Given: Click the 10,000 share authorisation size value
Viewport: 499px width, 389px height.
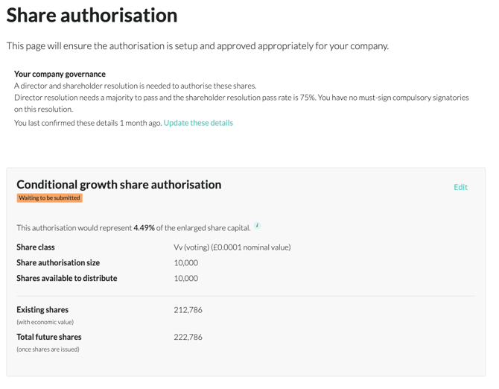Looking at the screenshot, I should [185, 263].
